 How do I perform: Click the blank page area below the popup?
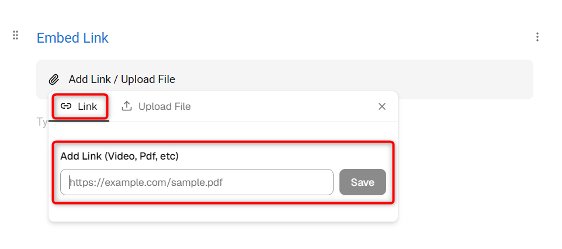point(281,236)
